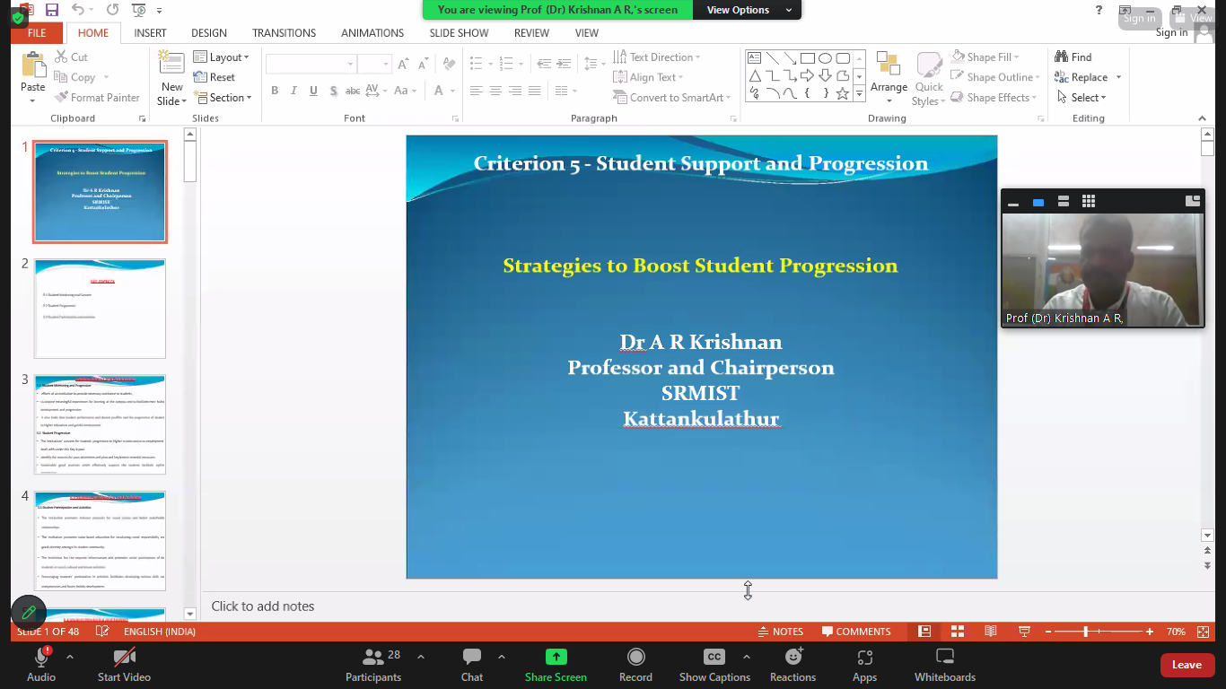Open Quick Styles gallery

(929, 79)
